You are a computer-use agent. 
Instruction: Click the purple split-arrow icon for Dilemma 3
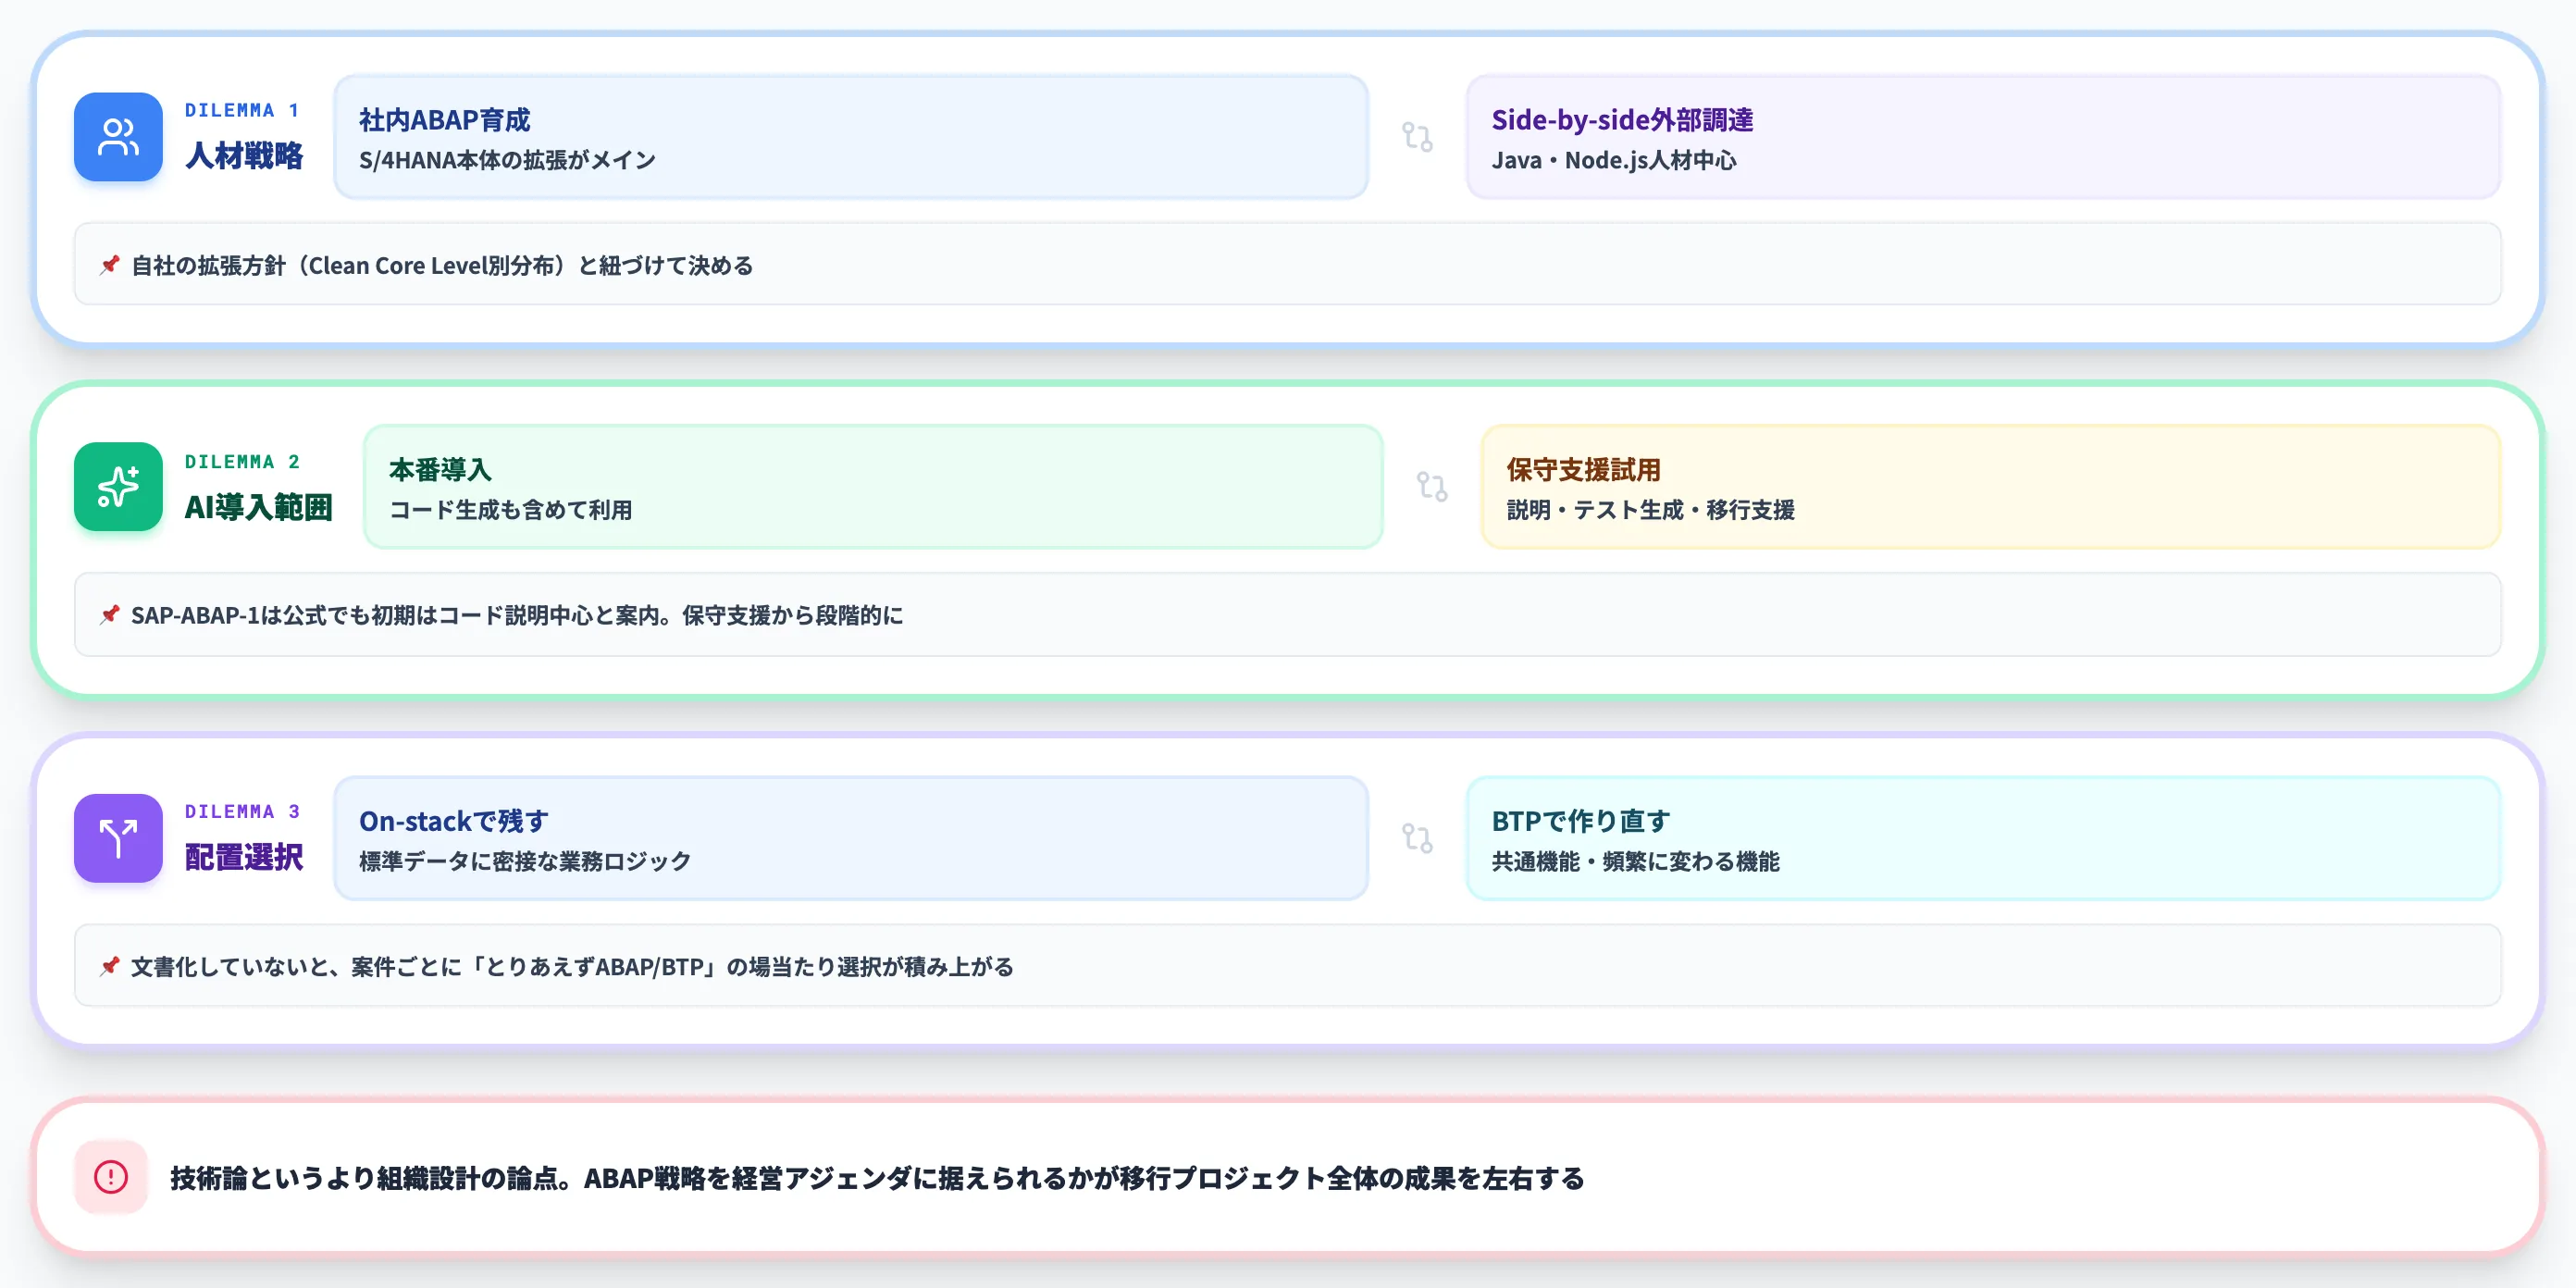tap(118, 838)
